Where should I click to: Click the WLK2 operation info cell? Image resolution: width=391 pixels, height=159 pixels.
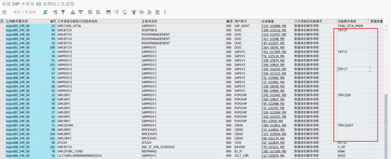click(353, 155)
